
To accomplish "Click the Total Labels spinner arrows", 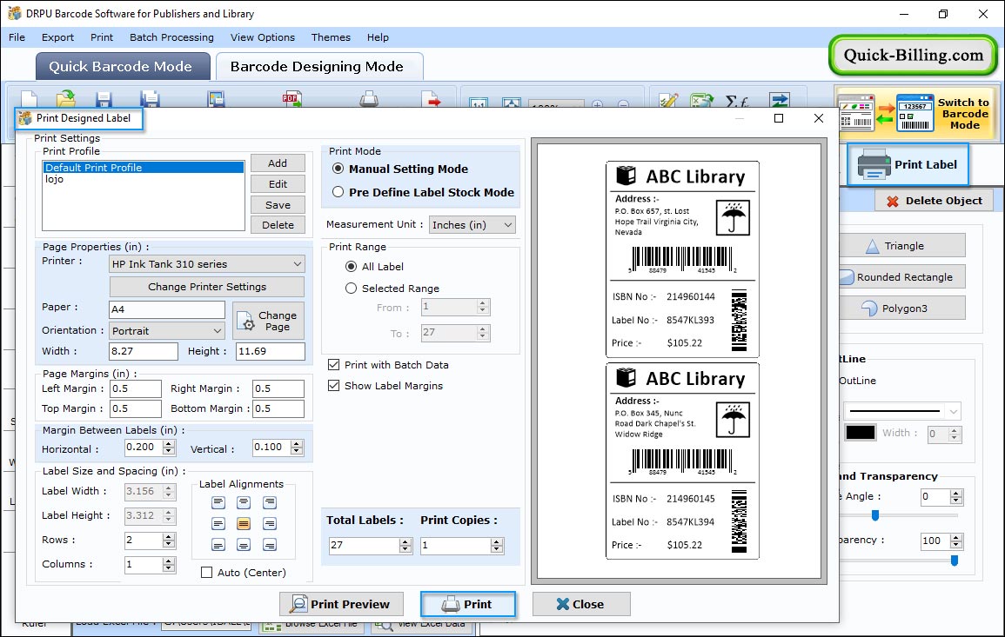I will coord(405,546).
